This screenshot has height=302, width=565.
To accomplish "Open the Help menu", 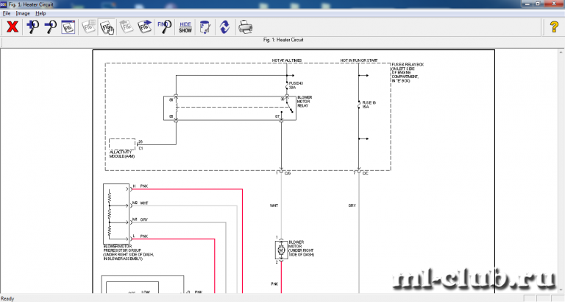I will (x=40, y=13).
